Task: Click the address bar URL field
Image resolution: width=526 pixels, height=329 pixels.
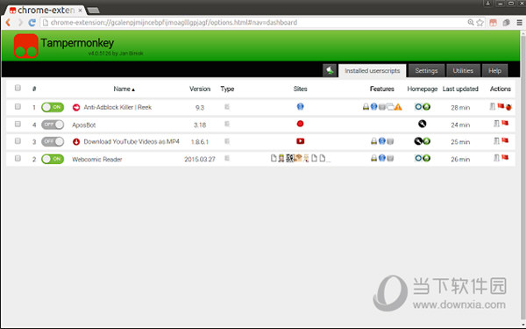Action: pyautogui.click(x=255, y=23)
